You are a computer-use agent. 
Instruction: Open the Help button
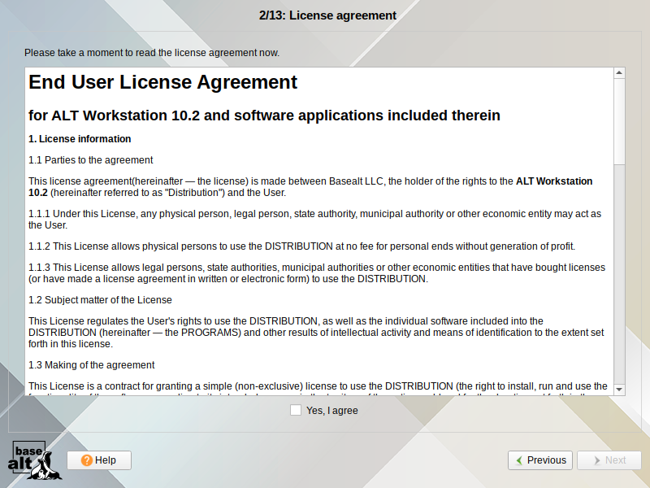point(99,460)
